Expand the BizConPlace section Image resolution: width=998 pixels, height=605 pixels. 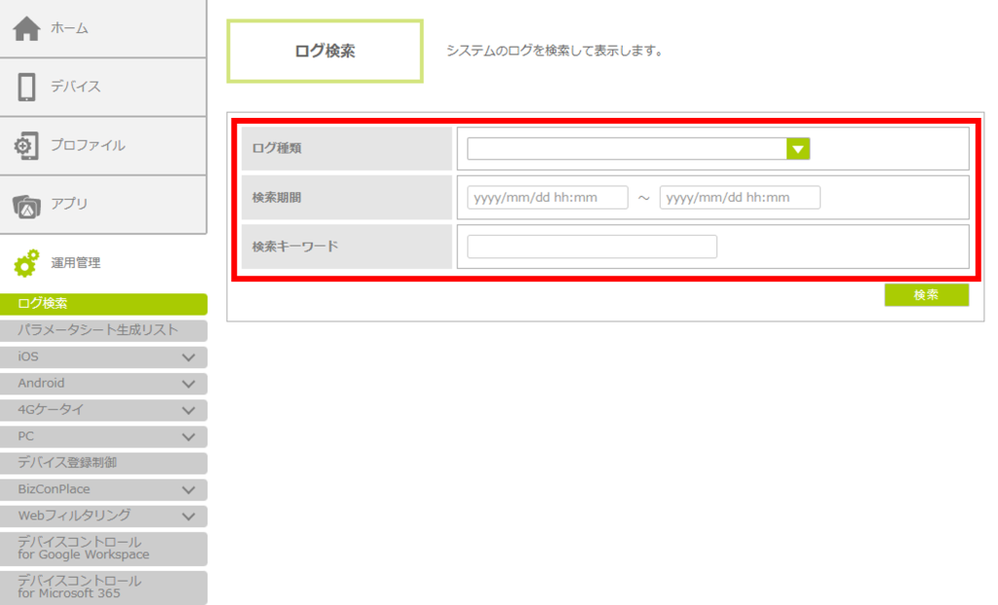click(x=189, y=490)
